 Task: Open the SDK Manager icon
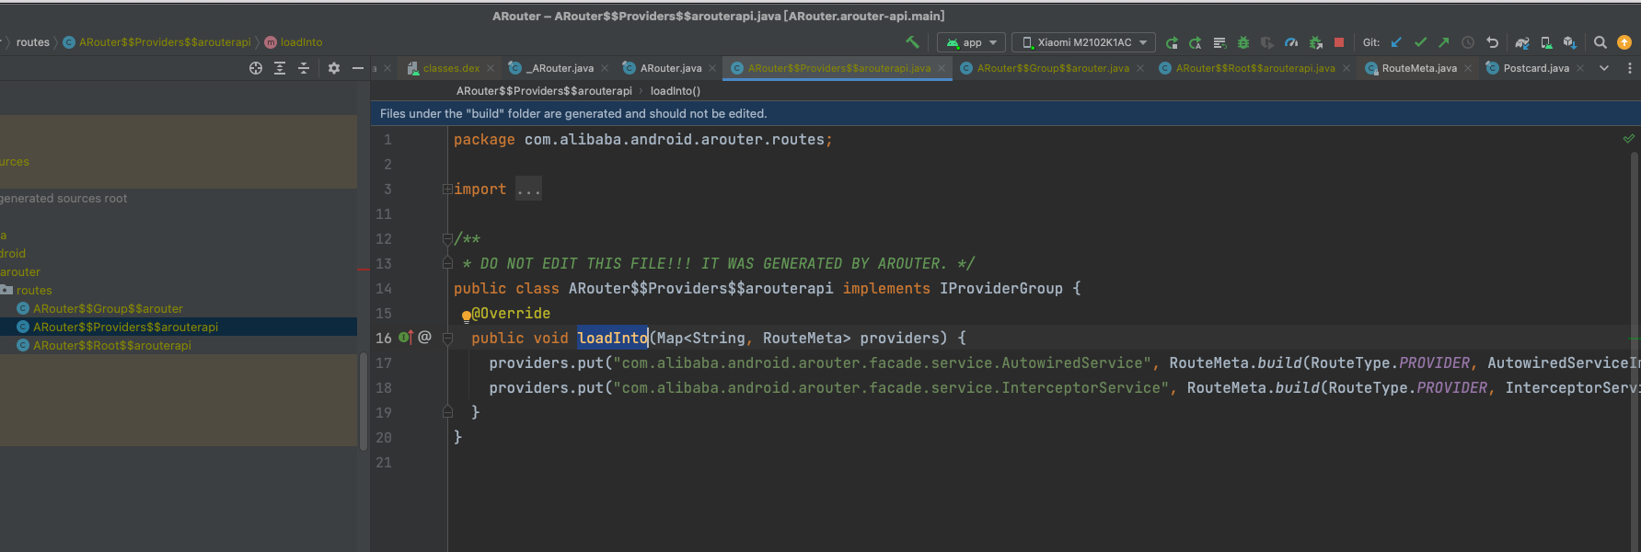point(1570,42)
